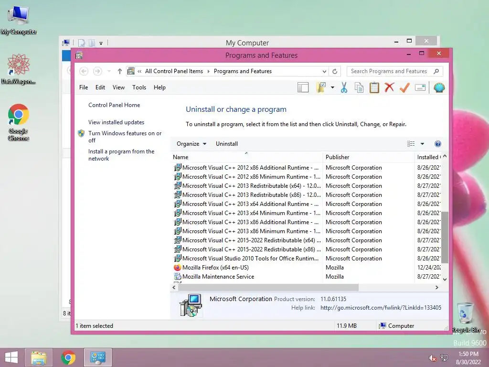Click the scroll right arrow of program list
Screen dimensions: 489x367
(x=437, y=287)
